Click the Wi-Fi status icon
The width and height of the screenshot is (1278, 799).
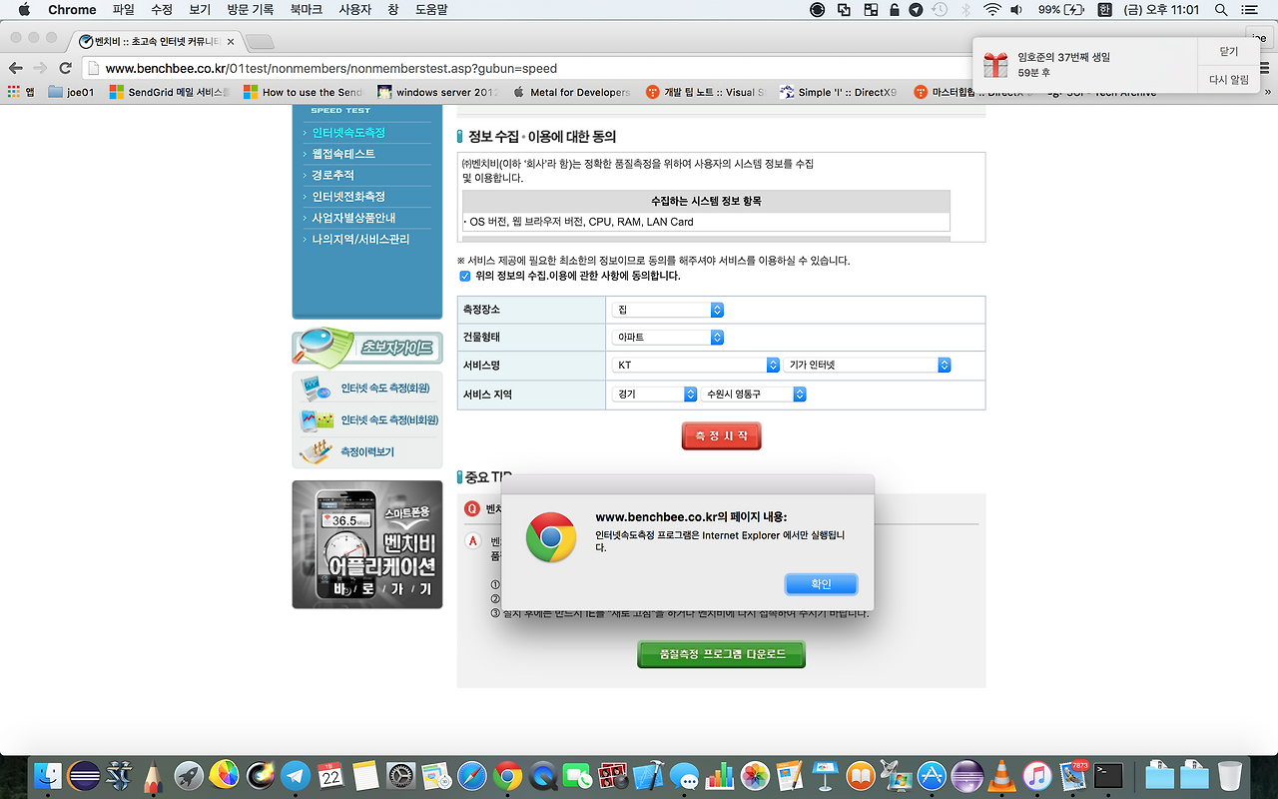(x=991, y=10)
